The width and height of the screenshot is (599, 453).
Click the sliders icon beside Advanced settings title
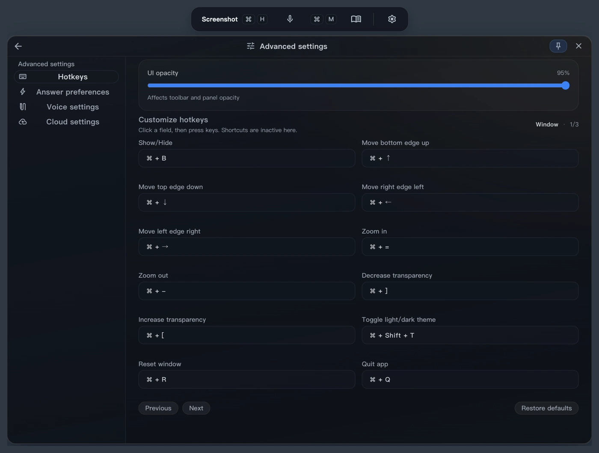pos(251,46)
